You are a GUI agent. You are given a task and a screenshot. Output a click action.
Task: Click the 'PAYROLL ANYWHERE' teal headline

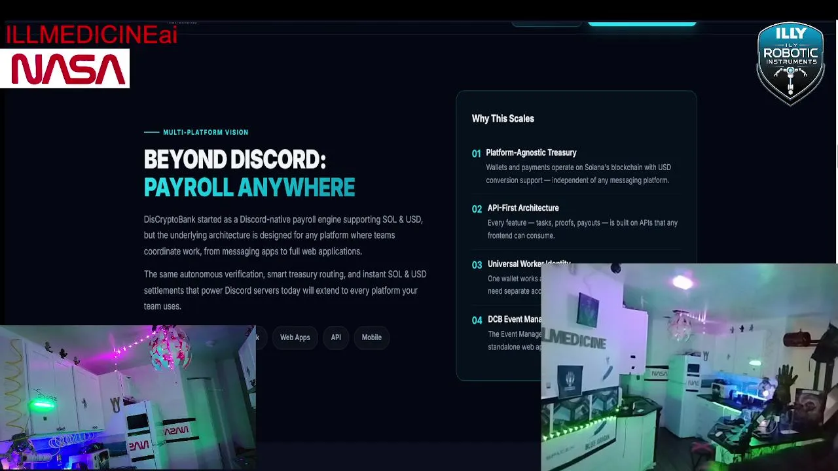[249, 188]
